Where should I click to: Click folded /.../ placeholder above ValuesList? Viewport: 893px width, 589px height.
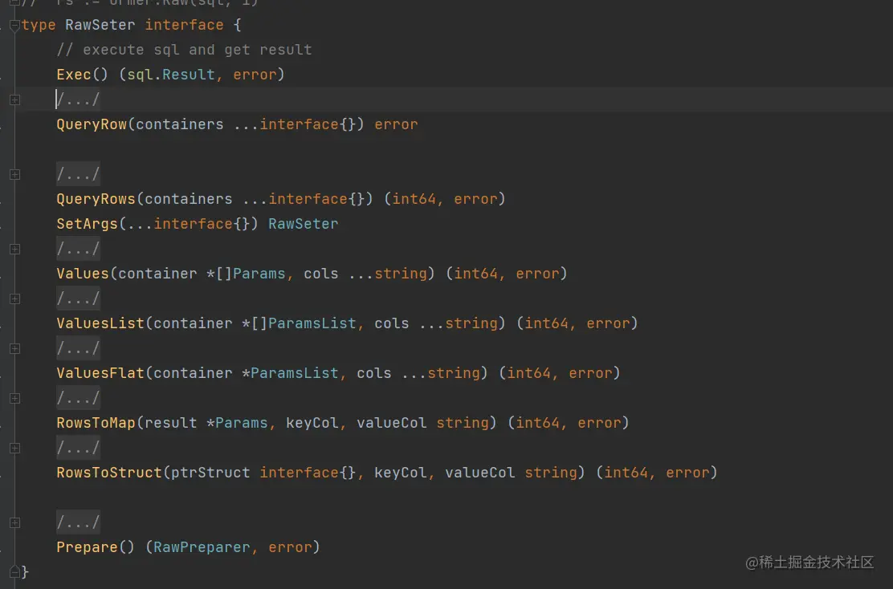(78, 299)
